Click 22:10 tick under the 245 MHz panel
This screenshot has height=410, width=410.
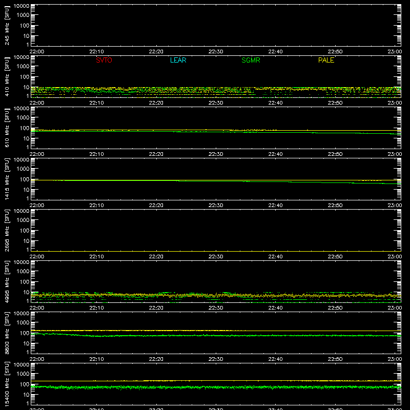point(96,52)
